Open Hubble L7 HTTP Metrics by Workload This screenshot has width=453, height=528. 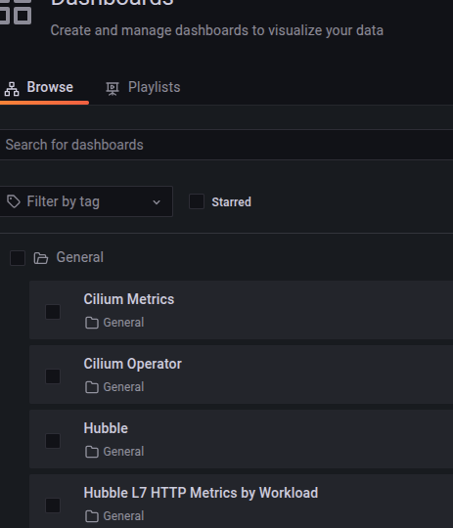(201, 493)
